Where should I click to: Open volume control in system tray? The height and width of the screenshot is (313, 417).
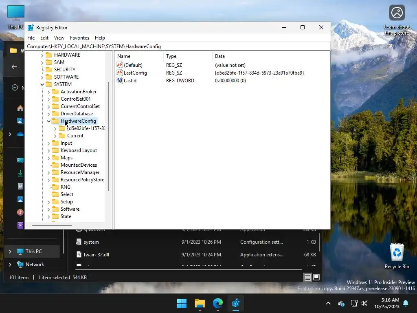tap(364, 303)
